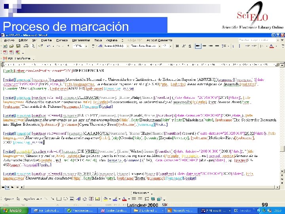Open the Archivo menu
The width and height of the screenshot is (285, 214).
[9, 40]
